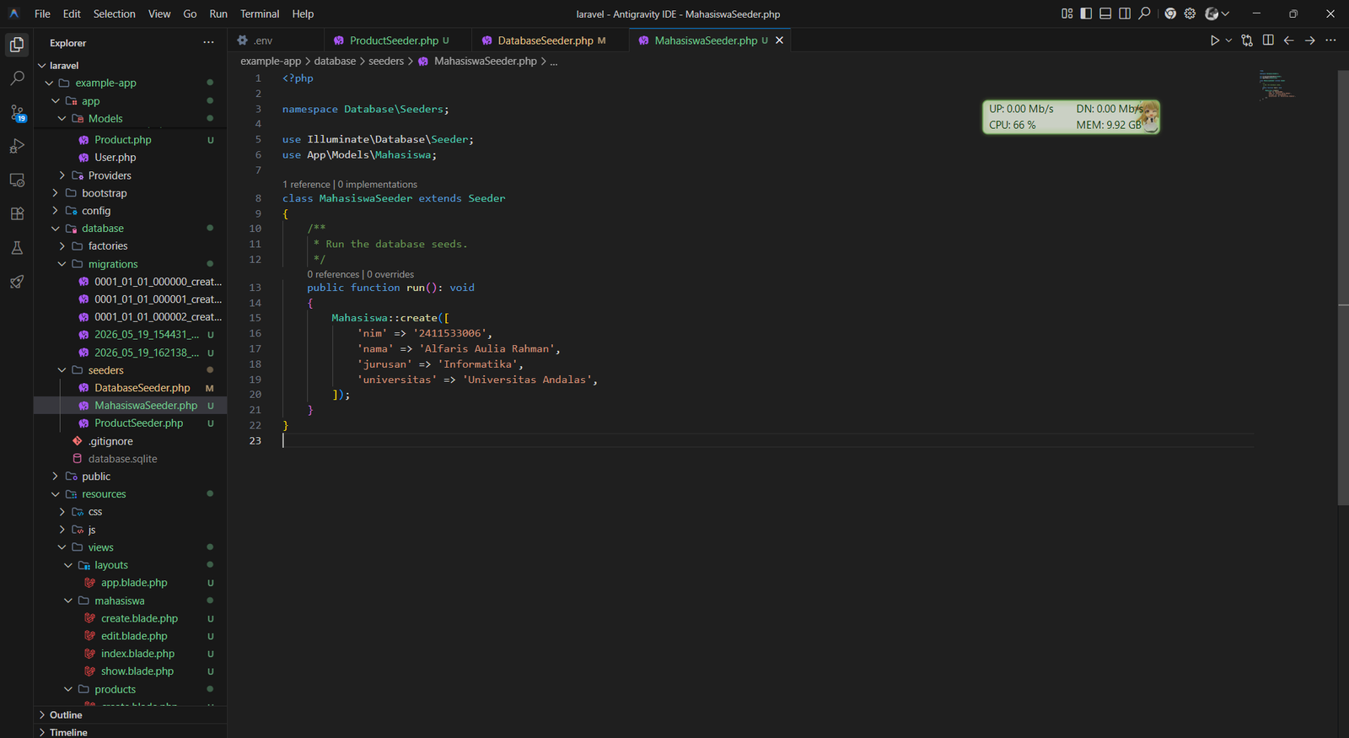1349x738 pixels.
Task: Open the File menu
Action: click(x=42, y=13)
